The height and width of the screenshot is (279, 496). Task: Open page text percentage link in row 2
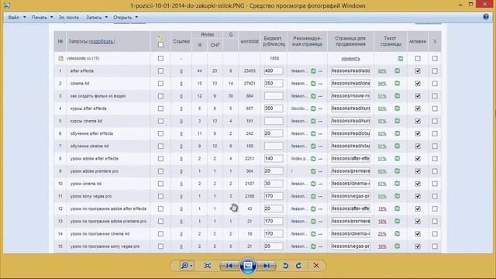(382, 84)
